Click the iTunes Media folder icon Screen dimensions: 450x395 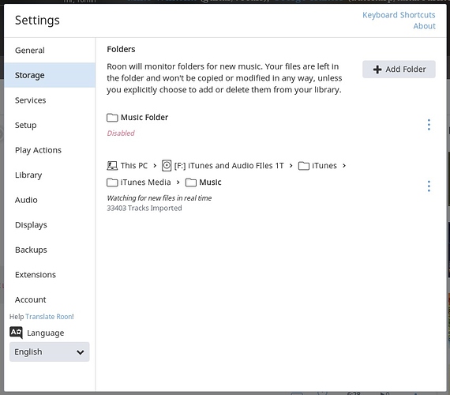[x=112, y=182]
